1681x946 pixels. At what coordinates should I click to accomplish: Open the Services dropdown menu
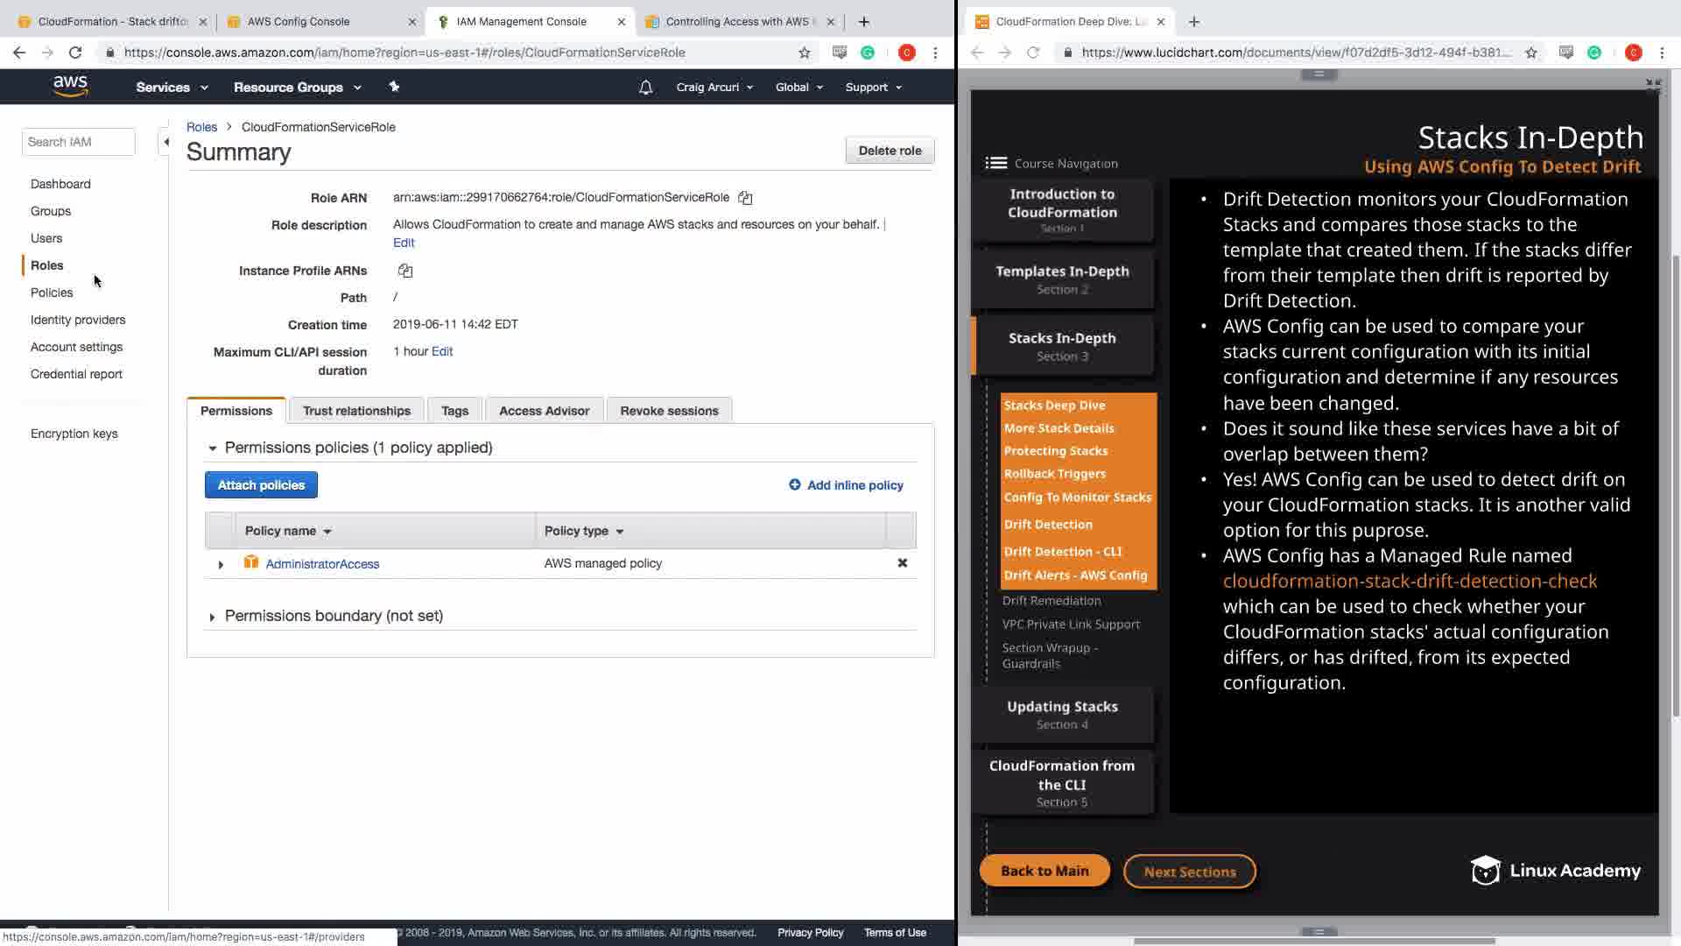[172, 88]
